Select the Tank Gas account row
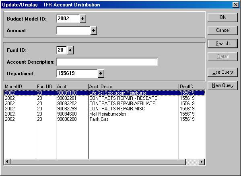 tap(104, 119)
